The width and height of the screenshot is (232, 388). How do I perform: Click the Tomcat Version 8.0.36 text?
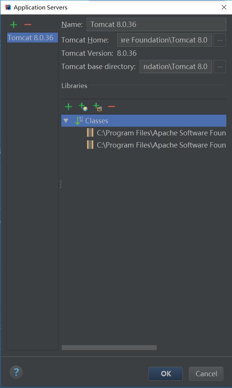click(x=99, y=53)
